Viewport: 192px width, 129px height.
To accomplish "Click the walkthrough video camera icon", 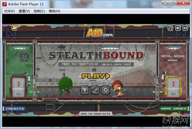I will coord(14,28).
